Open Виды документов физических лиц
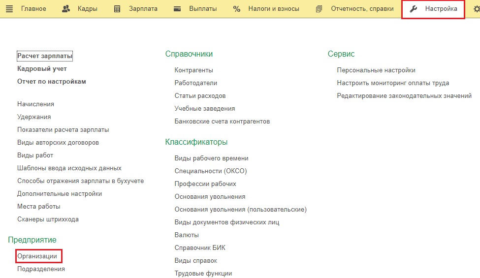Viewport: 480px width, 278px height. pyautogui.click(x=227, y=222)
